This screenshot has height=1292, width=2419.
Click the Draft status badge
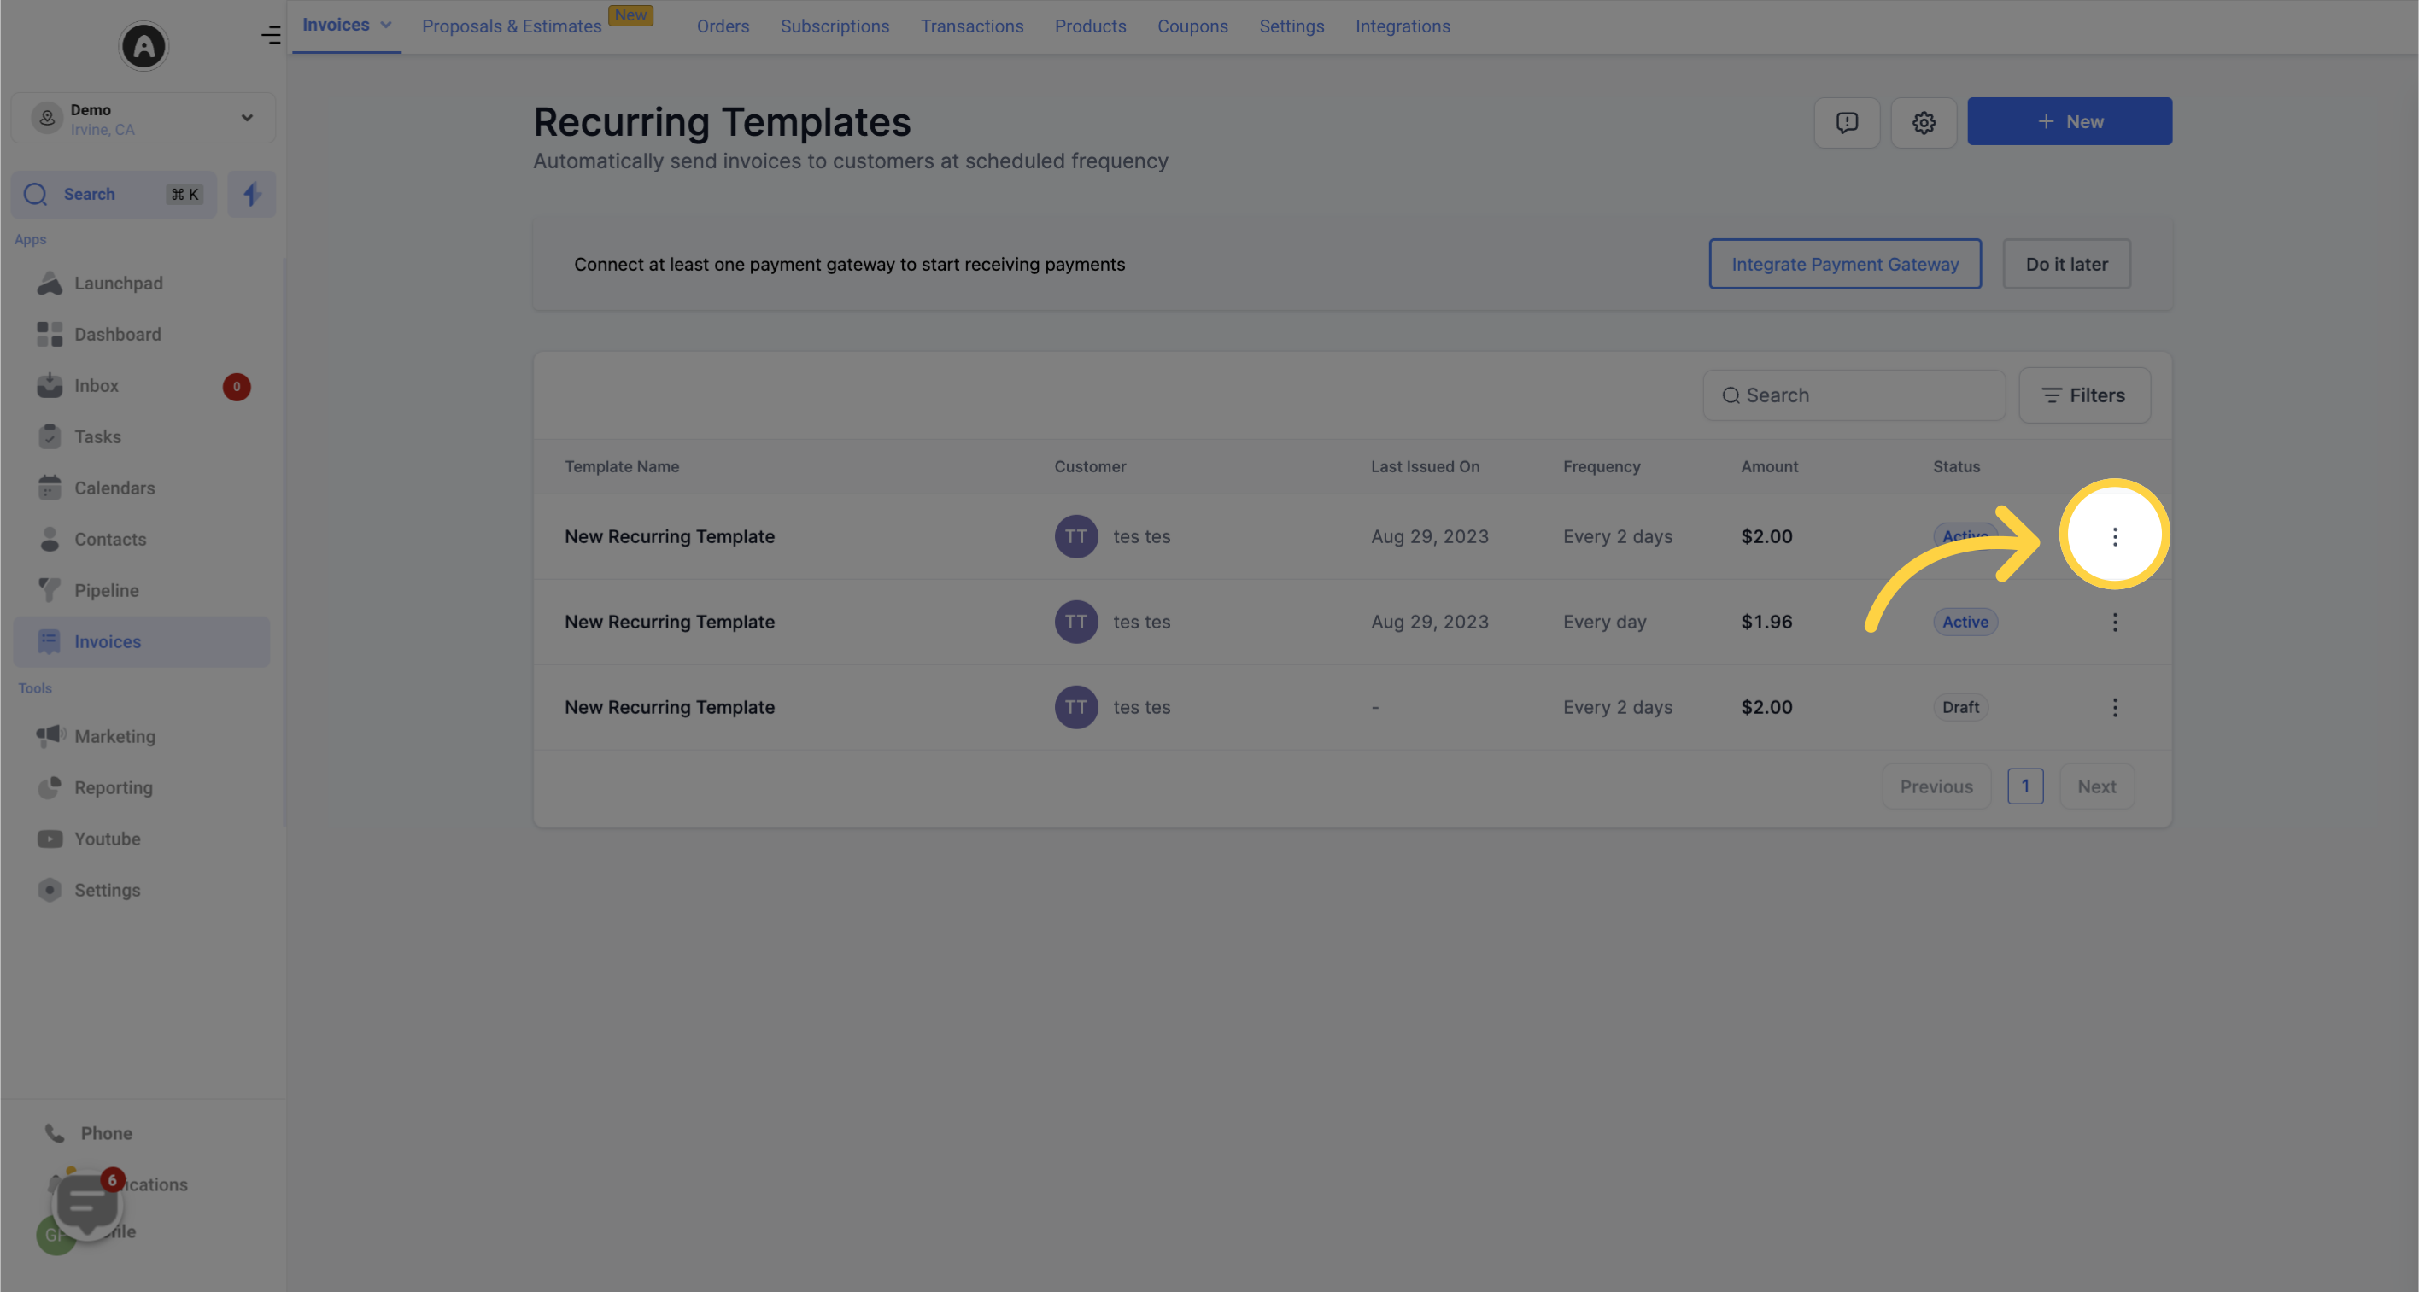pos(1961,707)
